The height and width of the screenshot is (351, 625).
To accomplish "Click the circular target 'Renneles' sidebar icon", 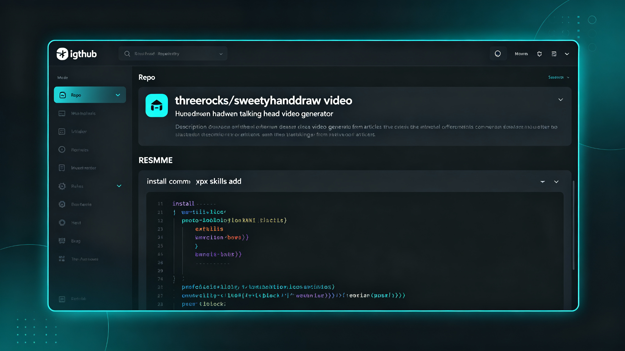I will 62,150.
